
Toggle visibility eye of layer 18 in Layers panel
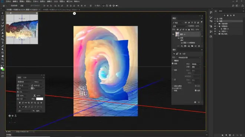[173, 34]
